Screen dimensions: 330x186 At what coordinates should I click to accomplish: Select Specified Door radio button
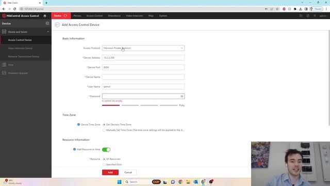(104, 164)
